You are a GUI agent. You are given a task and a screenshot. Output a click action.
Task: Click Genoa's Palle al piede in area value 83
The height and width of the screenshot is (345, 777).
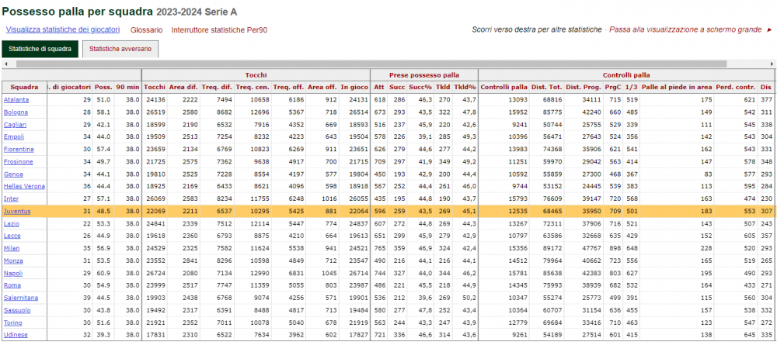click(708, 174)
